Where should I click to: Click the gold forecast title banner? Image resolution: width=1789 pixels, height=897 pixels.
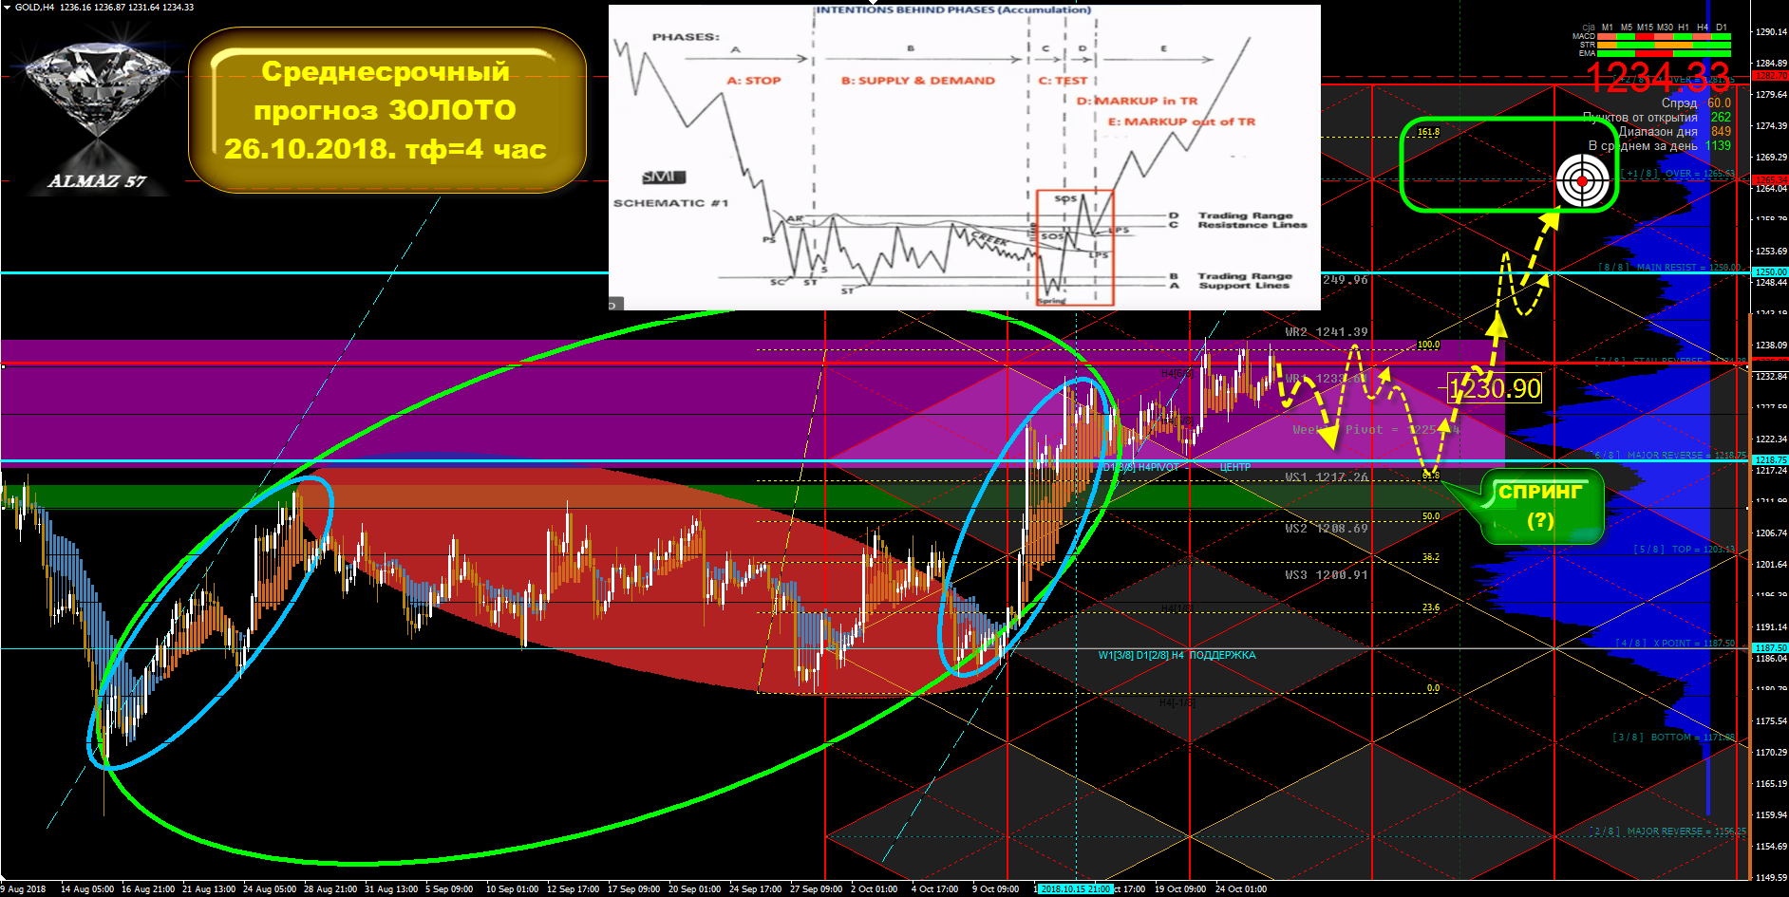pyautogui.click(x=386, y=110)
